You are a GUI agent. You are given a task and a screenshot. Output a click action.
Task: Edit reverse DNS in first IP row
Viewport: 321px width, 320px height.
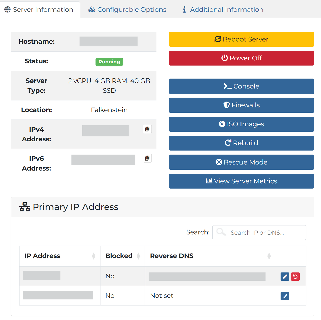285,277
